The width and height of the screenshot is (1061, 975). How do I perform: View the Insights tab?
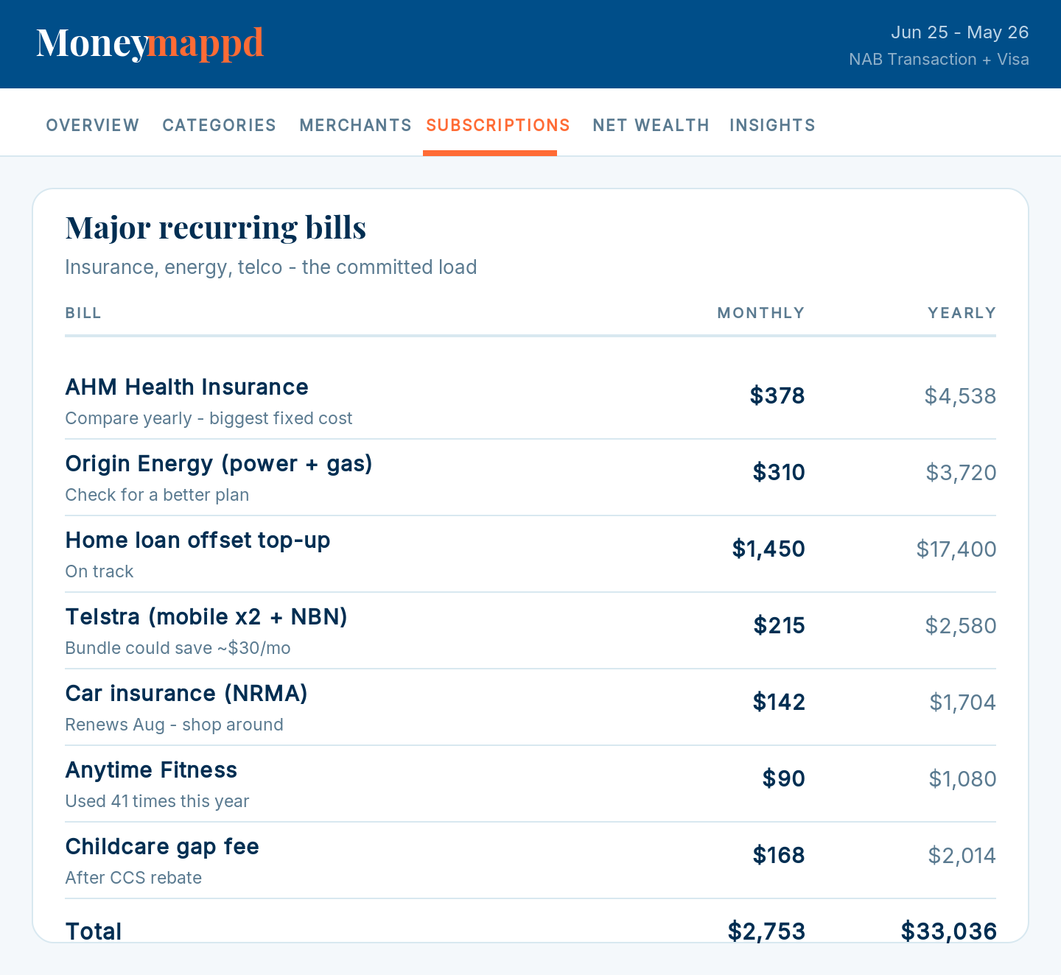(x=772, y=125)
